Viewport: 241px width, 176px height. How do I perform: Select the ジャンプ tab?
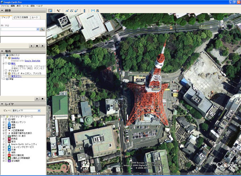pos(6,17)
